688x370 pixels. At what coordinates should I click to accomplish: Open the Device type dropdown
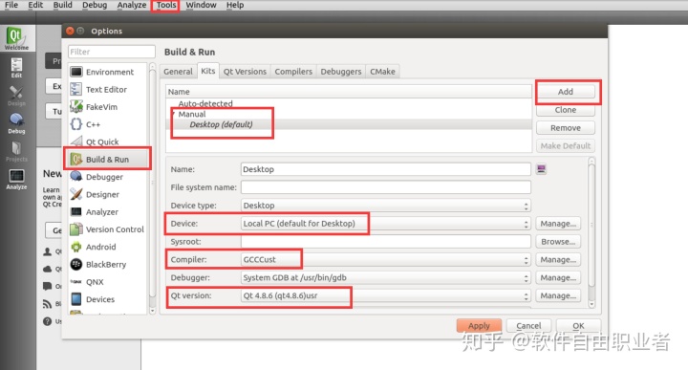tap(386, 206)
